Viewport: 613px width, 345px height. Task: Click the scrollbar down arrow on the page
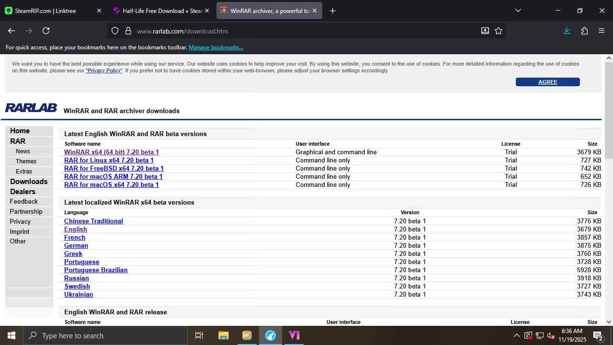[609, 322]
